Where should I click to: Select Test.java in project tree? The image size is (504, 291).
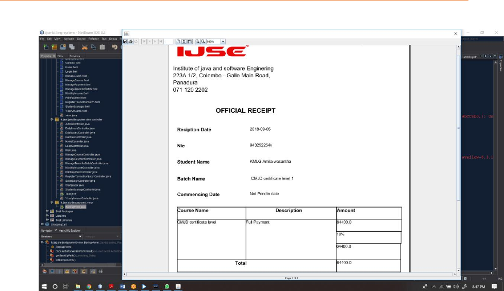pos(71,194)
